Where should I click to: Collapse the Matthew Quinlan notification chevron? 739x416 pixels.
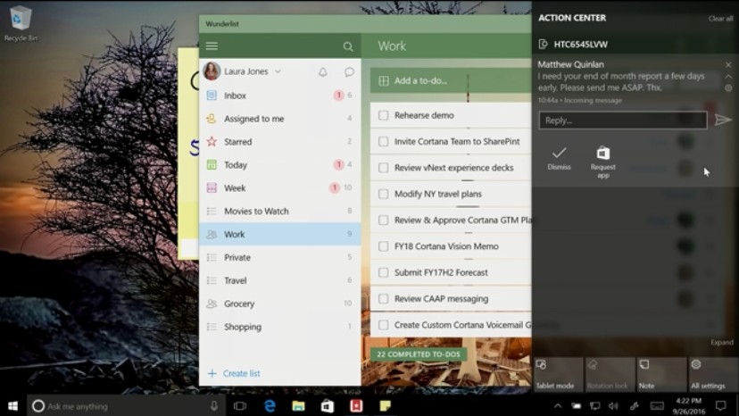pos(728,77)
